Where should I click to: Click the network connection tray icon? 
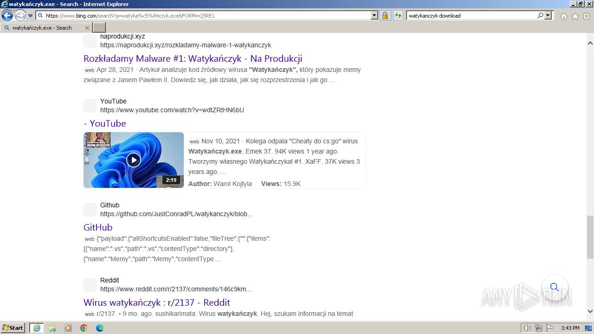(539, 328)
